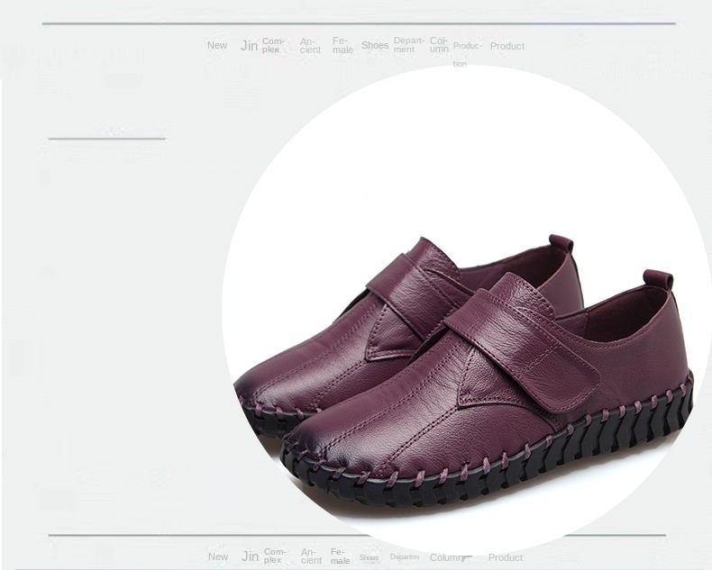Image resolution: width=712 pixels, height=570 pixels.
Task: Open 'Shoes' in the top navigation
Action: coord(375,46)
